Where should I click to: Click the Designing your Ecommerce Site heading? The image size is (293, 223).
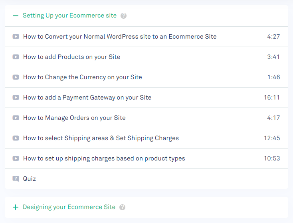tap(69, 207)
